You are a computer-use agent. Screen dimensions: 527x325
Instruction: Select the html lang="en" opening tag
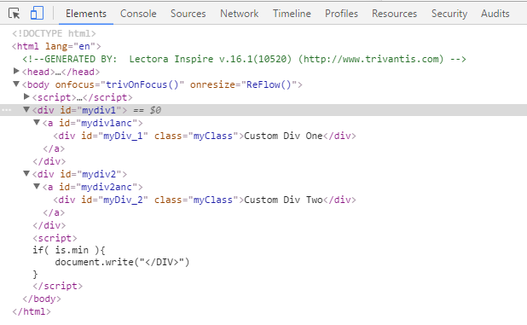click(56, 46)
